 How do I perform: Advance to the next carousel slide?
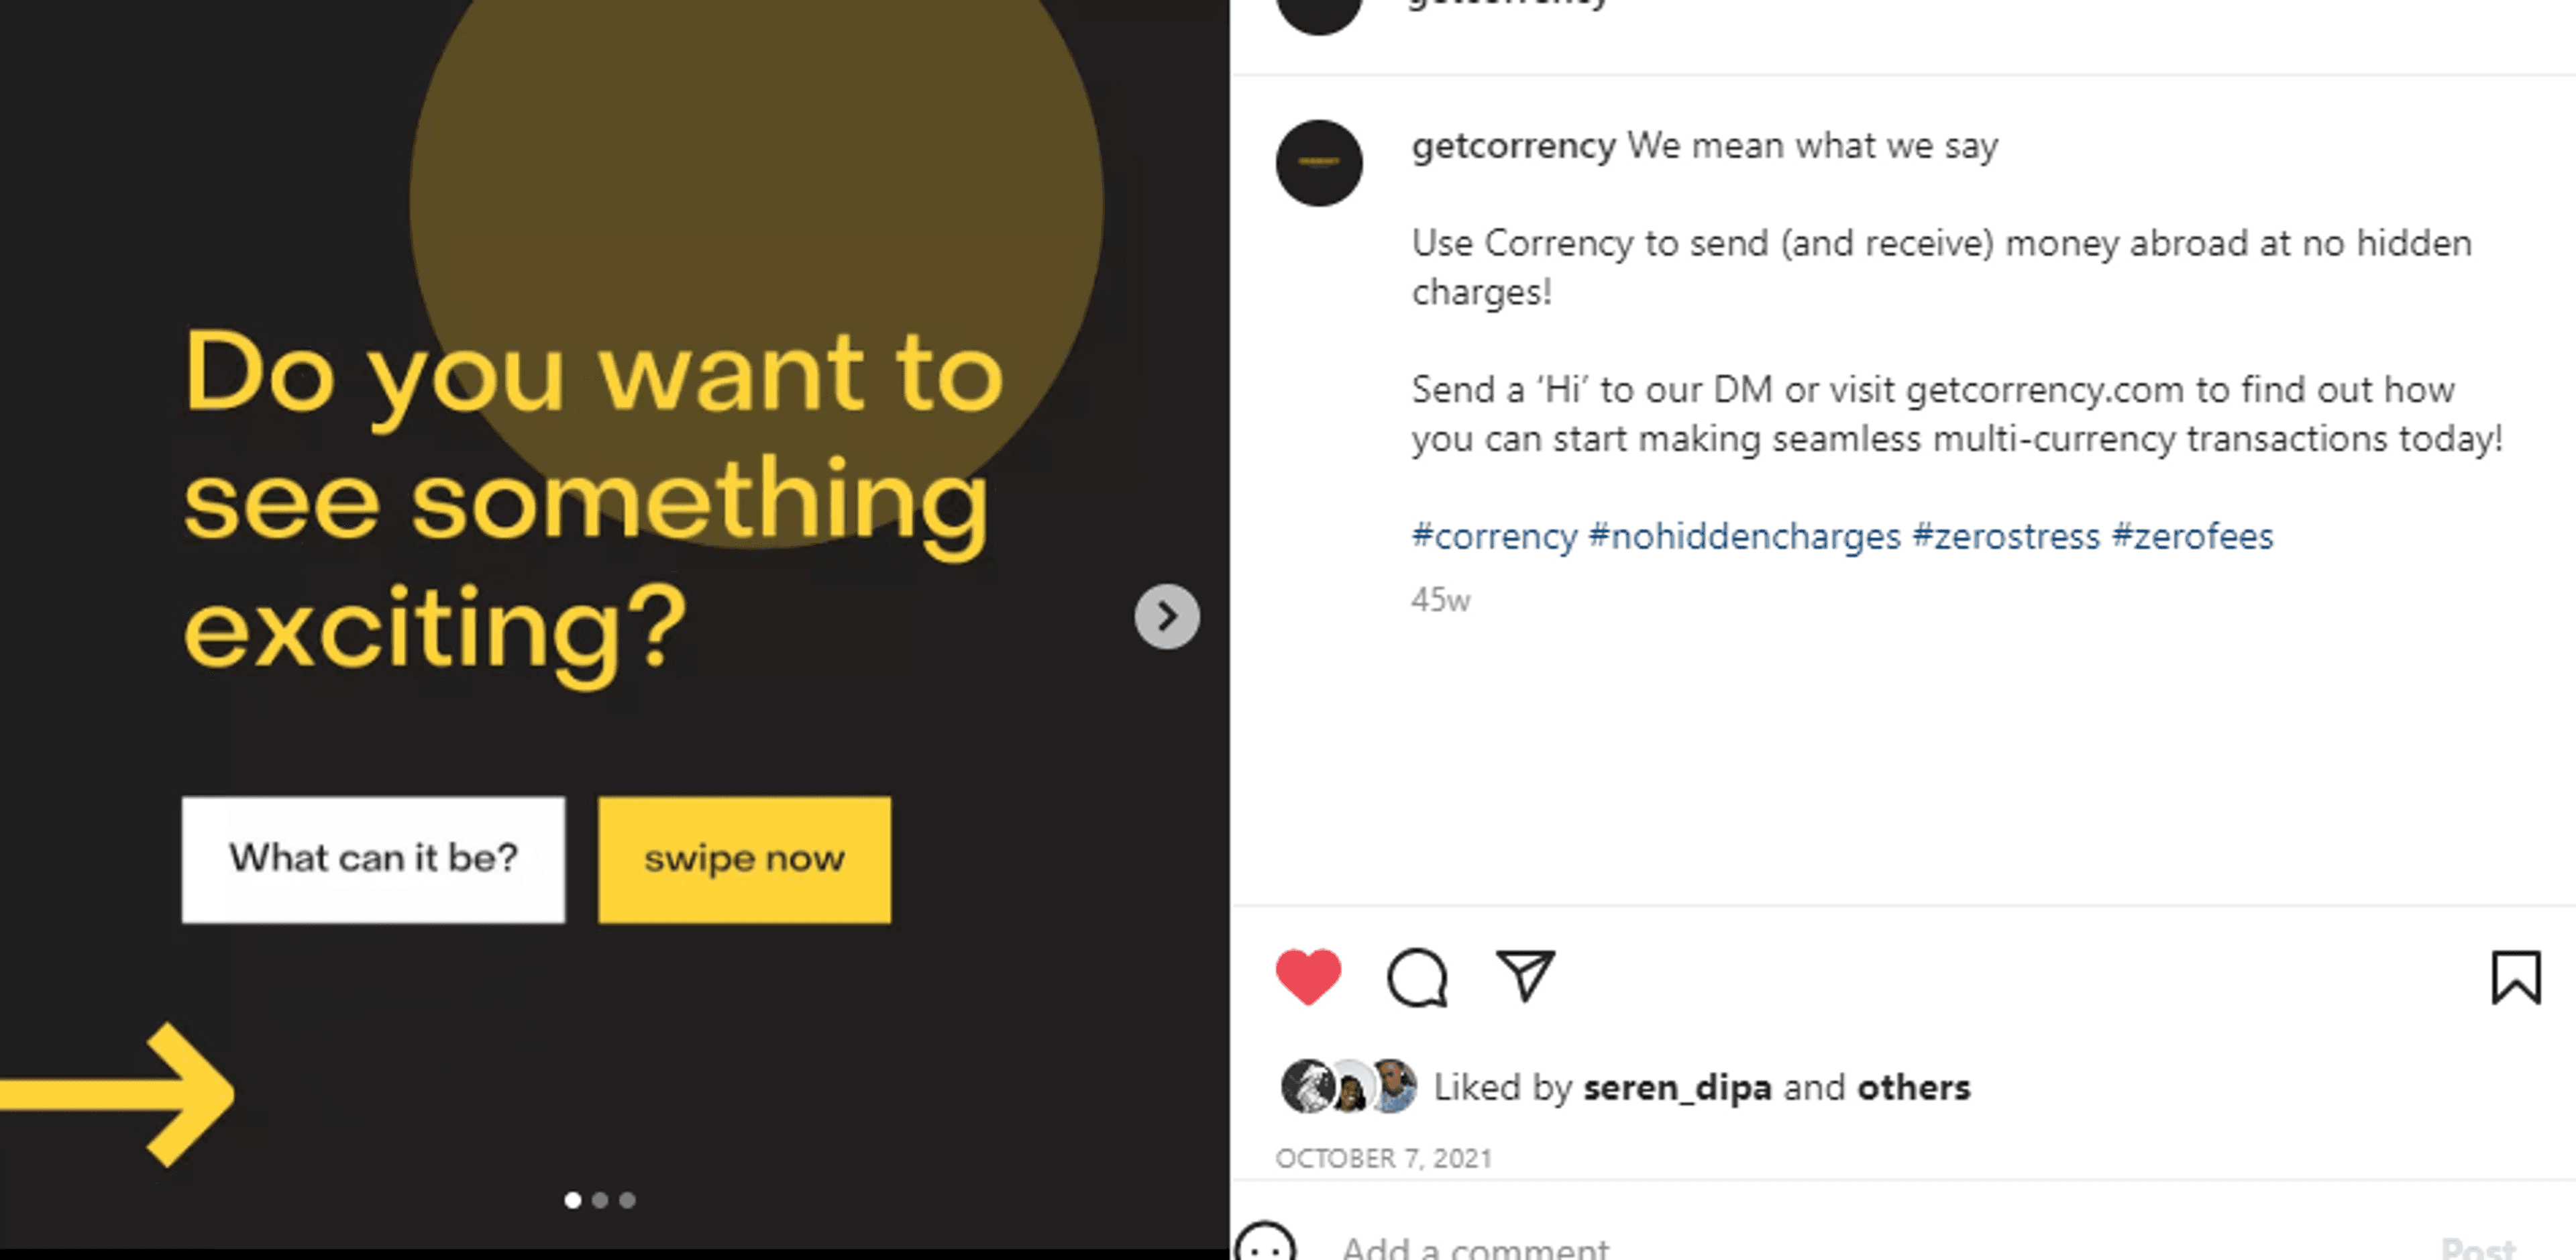(1167, 617)
